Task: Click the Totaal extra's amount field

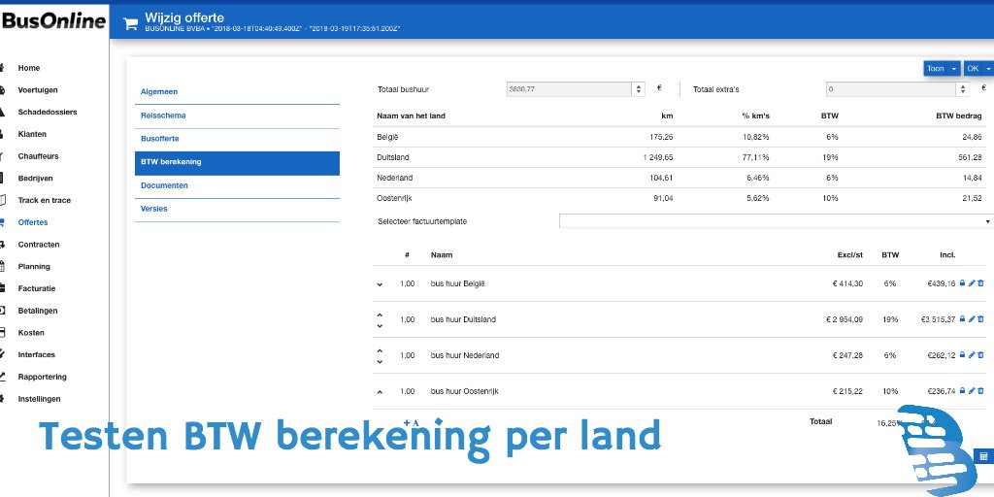Action: tap(892, 89)
